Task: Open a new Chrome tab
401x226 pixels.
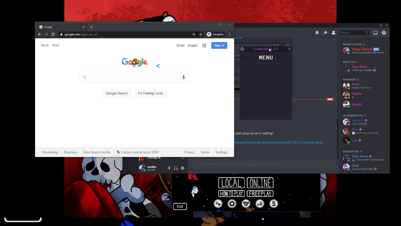Action: pyautogui.click(x=91, y=27)
